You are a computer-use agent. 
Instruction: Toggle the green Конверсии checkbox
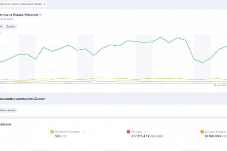click(52, 132)
